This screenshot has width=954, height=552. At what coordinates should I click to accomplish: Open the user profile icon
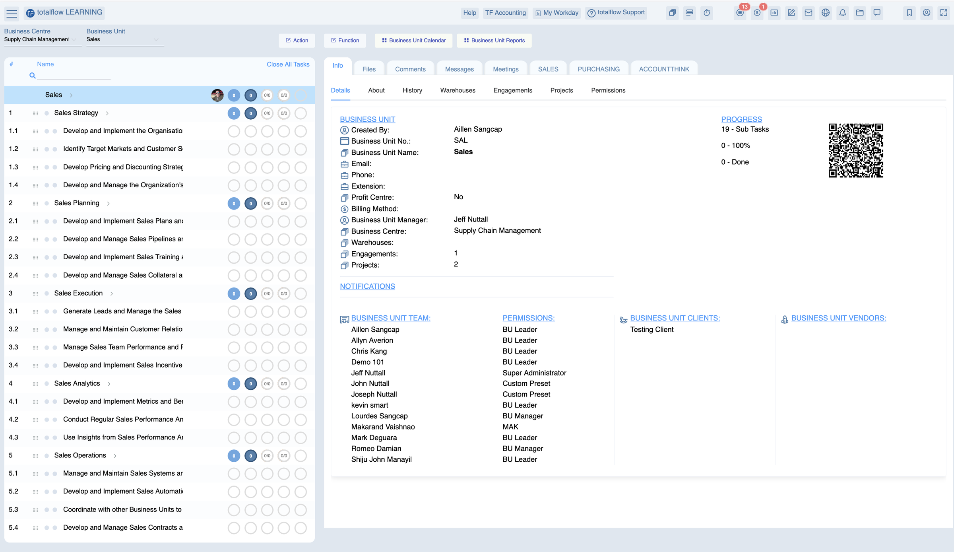(926, 13)
